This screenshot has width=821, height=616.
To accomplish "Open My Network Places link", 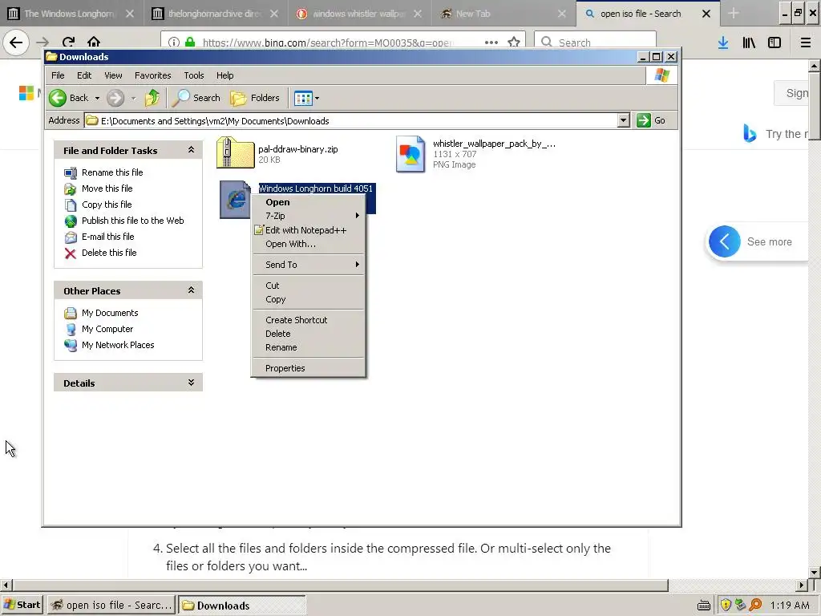I will click(x=117, y=345).
